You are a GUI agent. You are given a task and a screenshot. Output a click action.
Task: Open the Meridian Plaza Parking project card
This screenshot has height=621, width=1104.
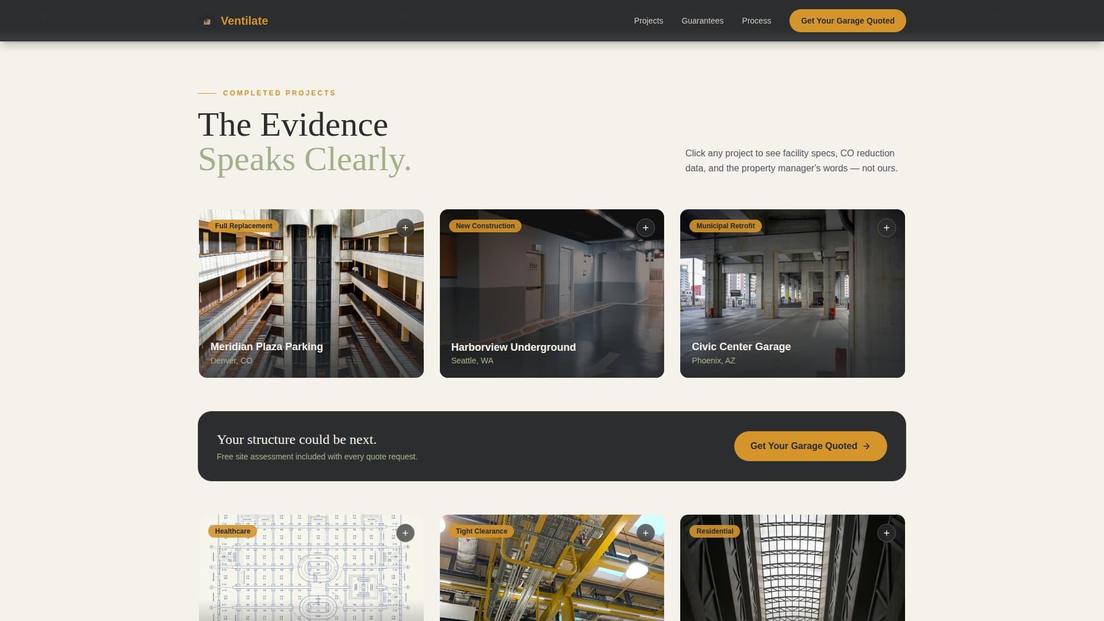click(311, 293)
